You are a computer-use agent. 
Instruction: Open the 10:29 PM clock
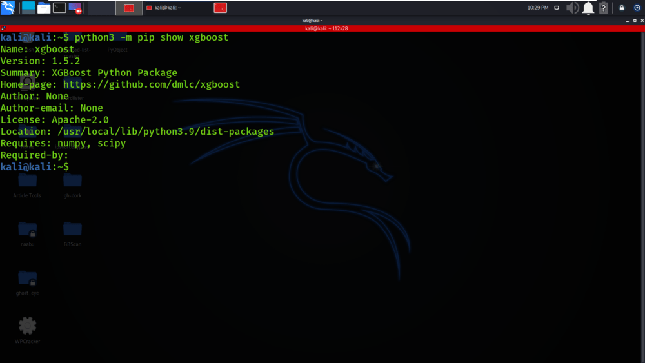[538, 8]
